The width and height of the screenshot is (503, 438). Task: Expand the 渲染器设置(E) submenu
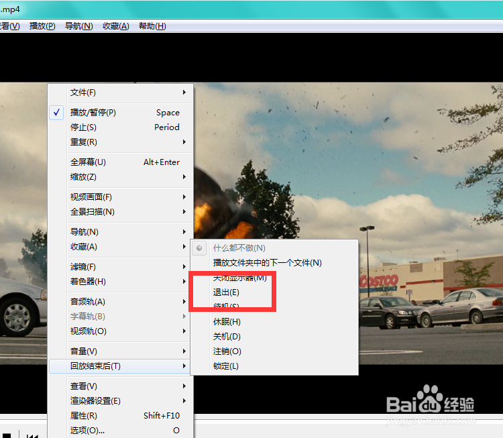click(x=121, y=401)
